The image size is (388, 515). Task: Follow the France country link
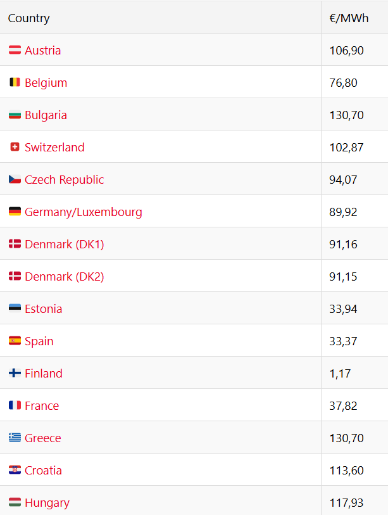click(42, 405)
